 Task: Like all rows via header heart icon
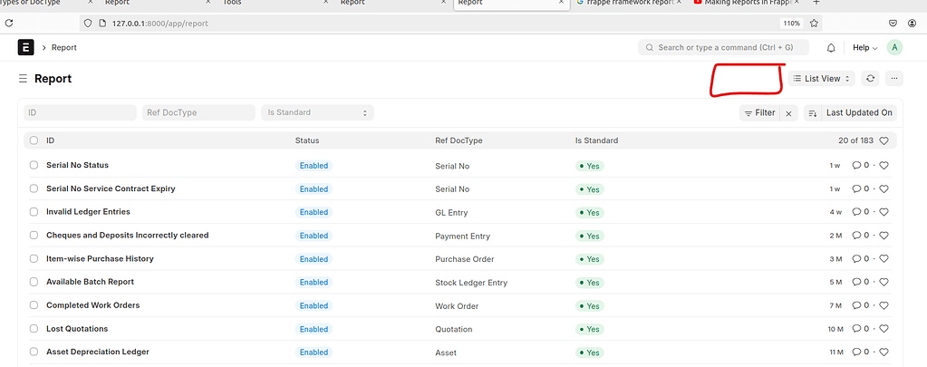pyautogui.click(x=884, y=140)
